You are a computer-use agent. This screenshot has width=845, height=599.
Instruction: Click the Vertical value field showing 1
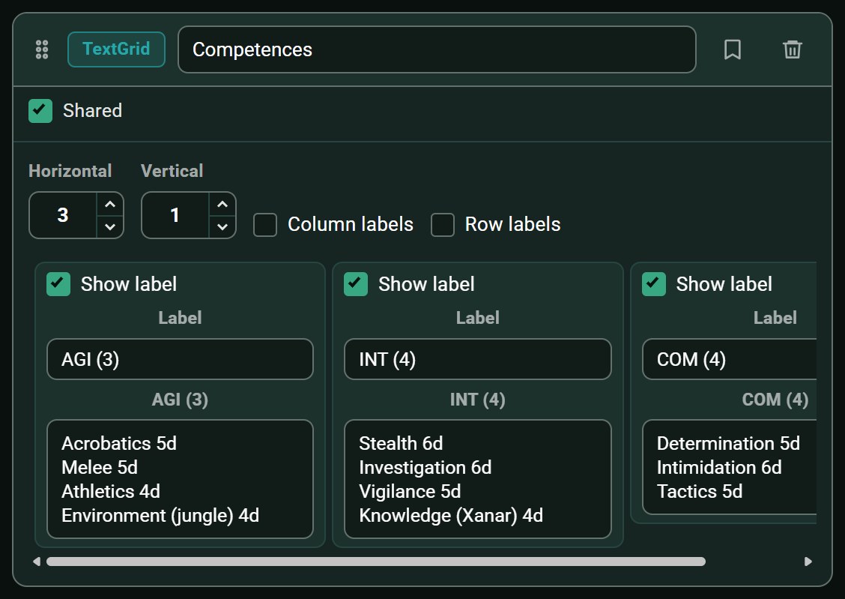coord(175,215)
